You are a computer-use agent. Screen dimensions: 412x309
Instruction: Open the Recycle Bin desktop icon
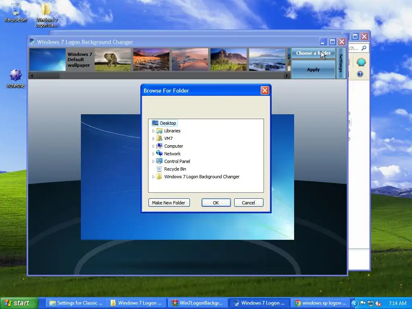[16, 12]
